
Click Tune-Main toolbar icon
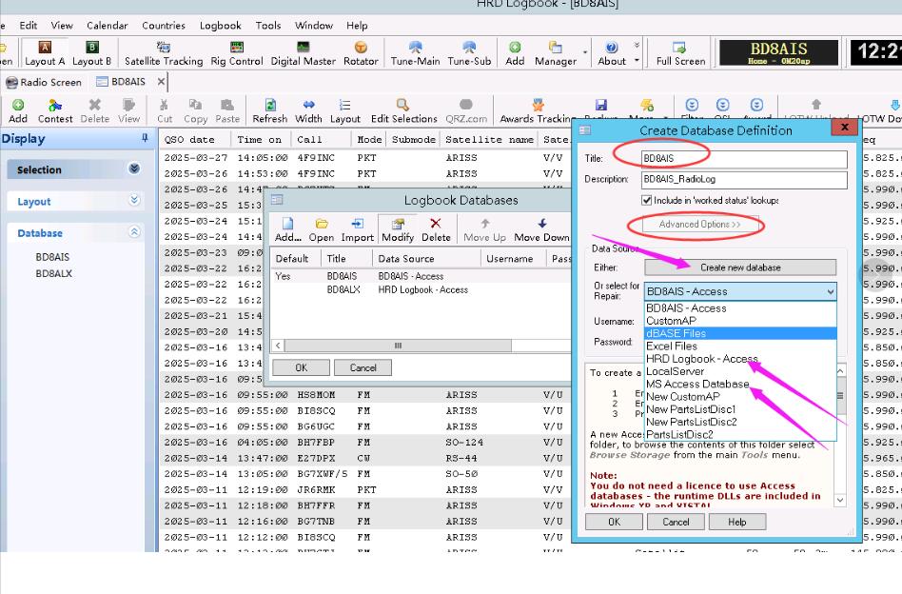click(415, 53)
